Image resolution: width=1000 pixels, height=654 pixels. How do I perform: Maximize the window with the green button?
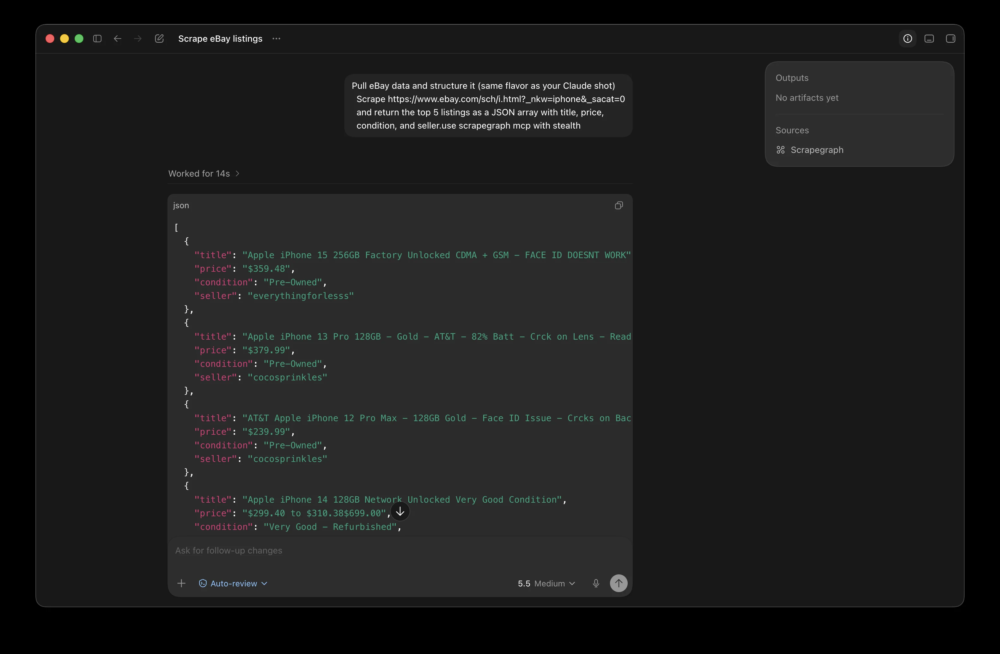coord(79,39)
